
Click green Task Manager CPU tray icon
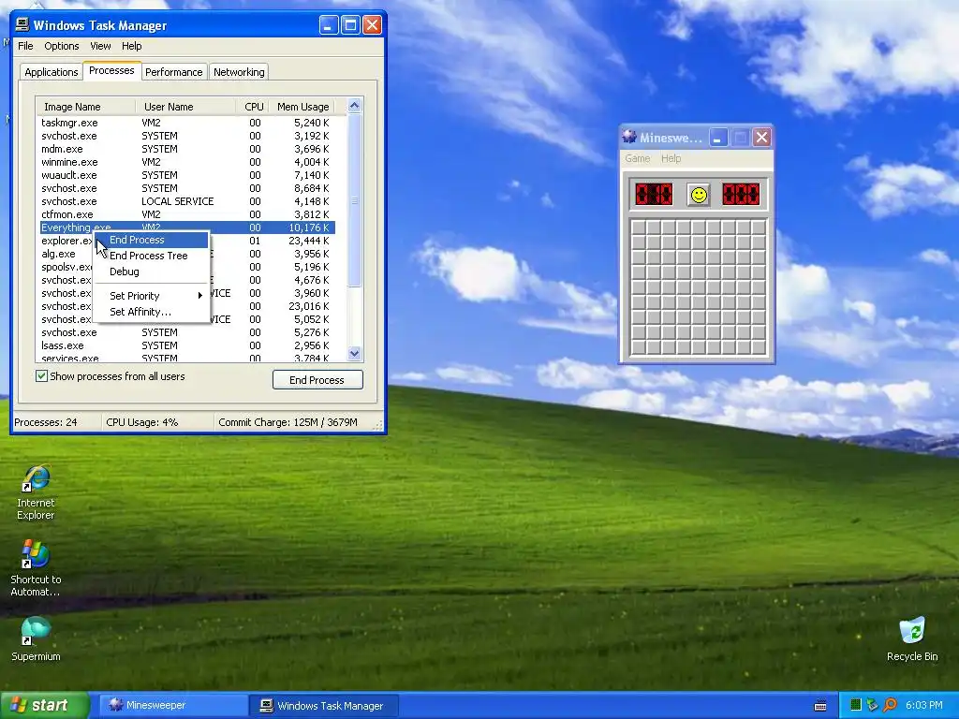[x=856, y=705]
